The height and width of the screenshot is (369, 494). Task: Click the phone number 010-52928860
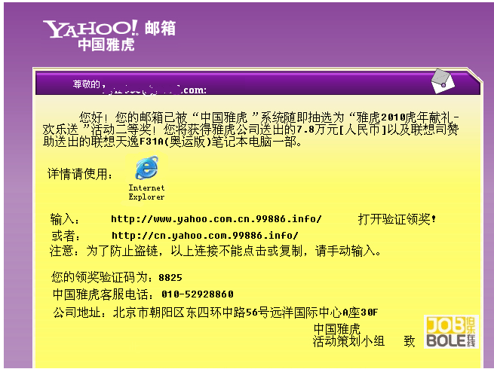(198, 294)
